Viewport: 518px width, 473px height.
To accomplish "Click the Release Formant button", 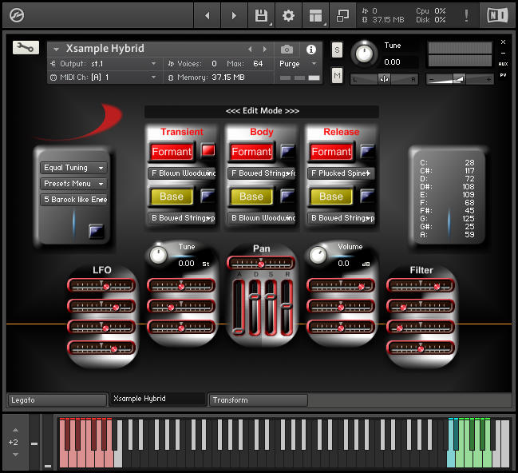I will pyautogui.click(x=331, y=152).
